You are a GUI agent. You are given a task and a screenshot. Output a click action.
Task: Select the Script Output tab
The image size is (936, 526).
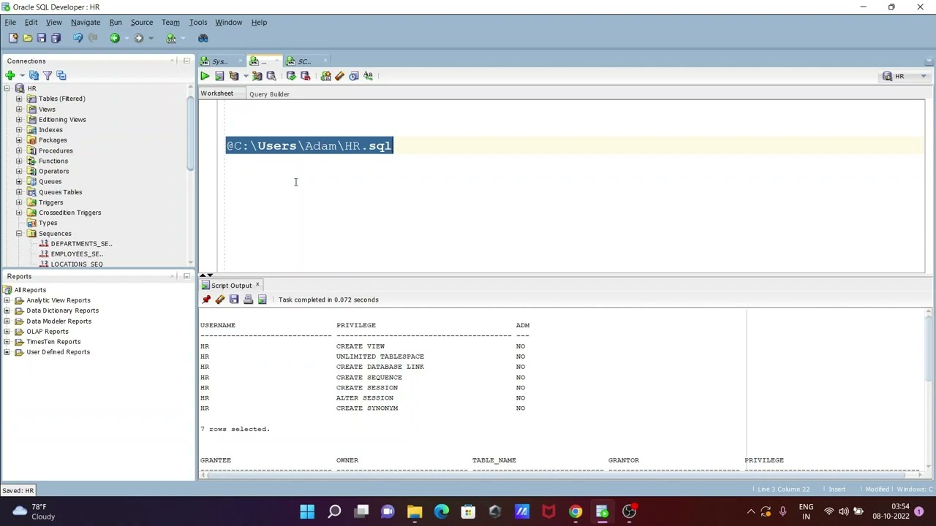pos(231,286)
